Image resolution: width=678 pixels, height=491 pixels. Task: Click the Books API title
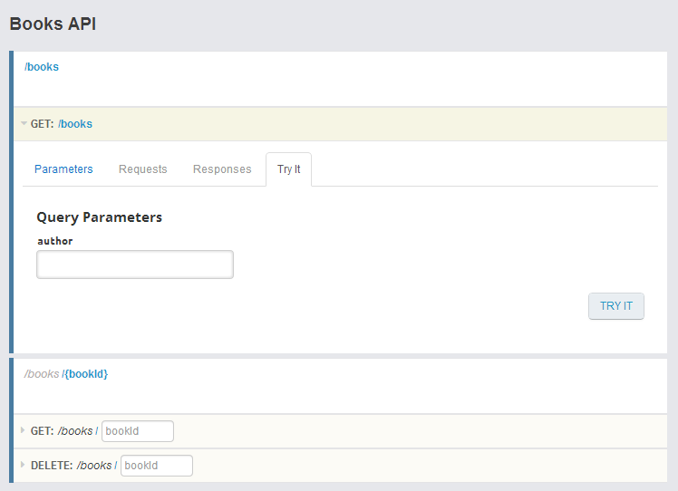pos(53,24)
